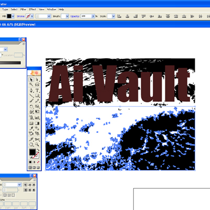Select the Column Graph tool
Screen dimensions: 210x210
point(37,118)
